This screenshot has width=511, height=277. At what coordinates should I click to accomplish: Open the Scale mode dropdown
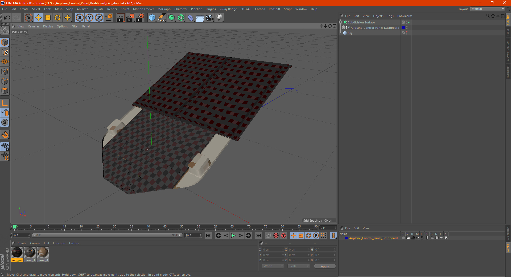tap(299, 266)
